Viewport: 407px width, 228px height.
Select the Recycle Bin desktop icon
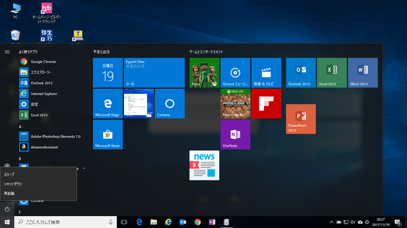(x=15, y=35)
